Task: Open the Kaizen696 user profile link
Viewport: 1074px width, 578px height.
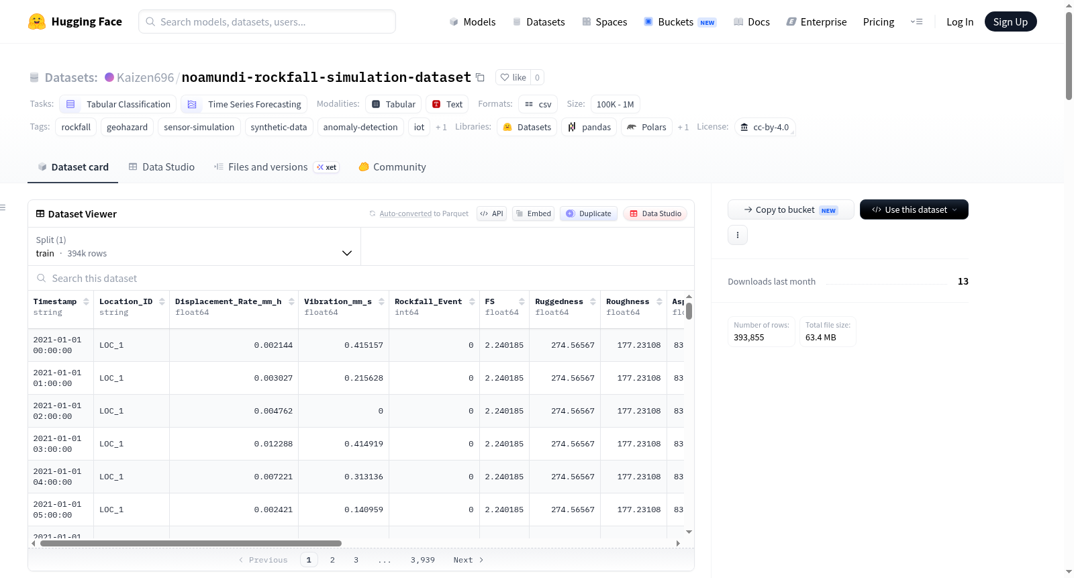Action: 145,77
